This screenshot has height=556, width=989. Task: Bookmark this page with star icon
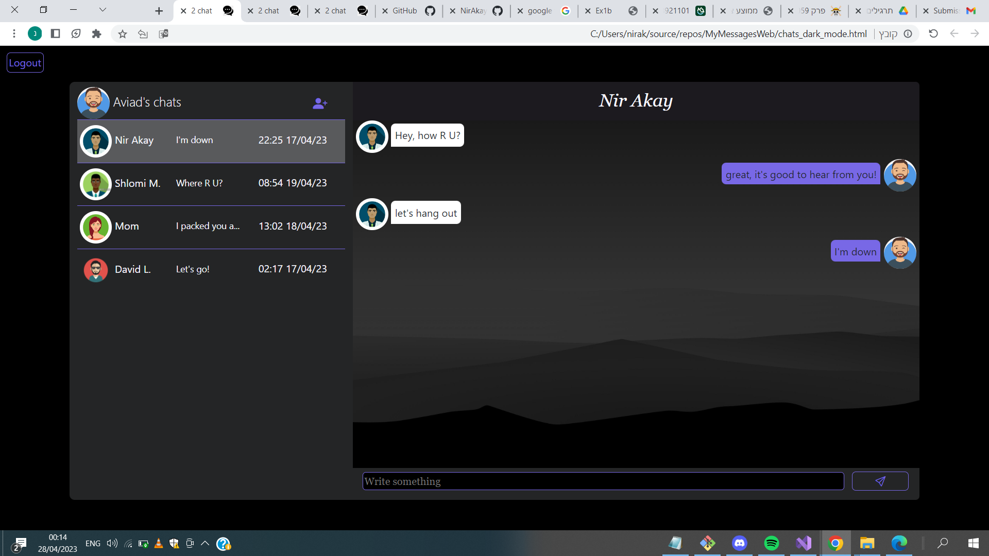pyautogui.click(x=122, y=34)
